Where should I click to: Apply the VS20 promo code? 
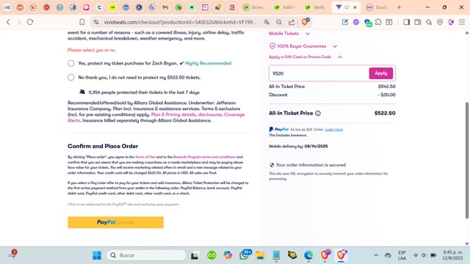(x=381, y=73)
